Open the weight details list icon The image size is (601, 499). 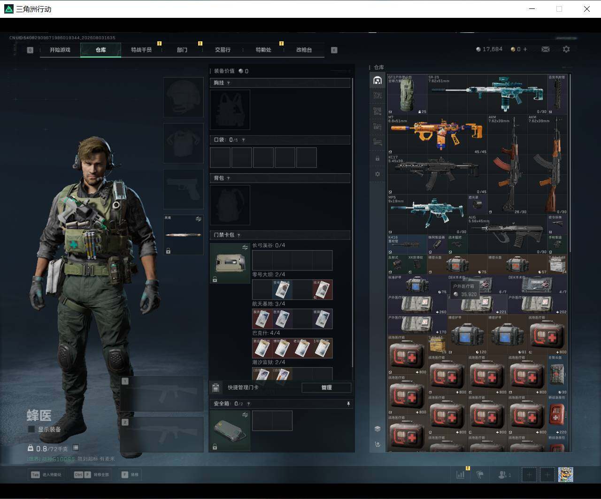[x=76, y=448]
